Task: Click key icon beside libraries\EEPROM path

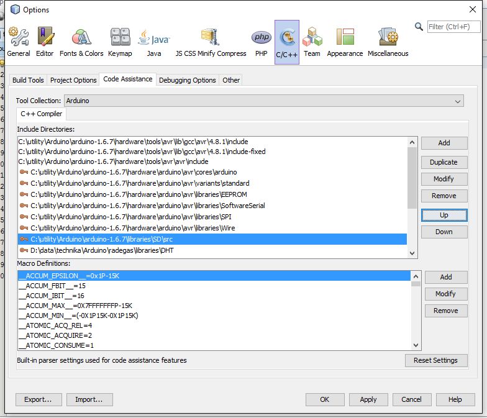Action: coord(24,194)
